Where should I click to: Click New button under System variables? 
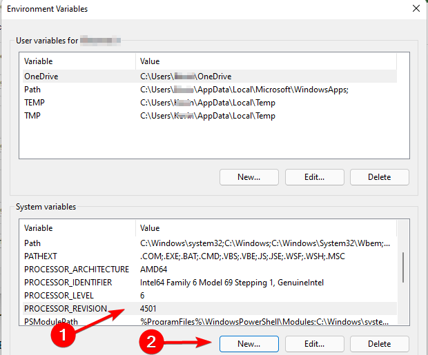pos(249,343)
